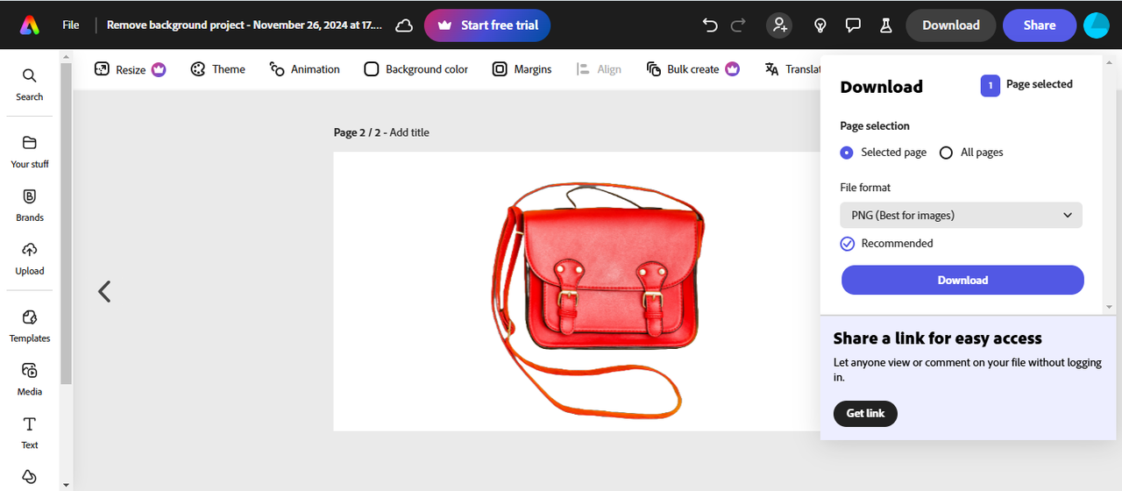The height and width of the screenshot is (491, 1122).
Task: Open the Upload panel
Action: click(x=30, y=259)
